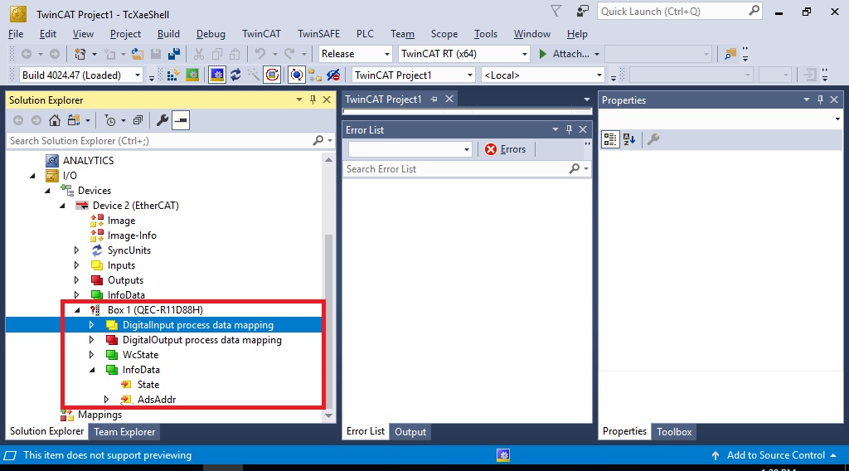Select Device 2 (EtherCAT) in the tree
Image resolution: width=849 pixels, height=471 pixels.
coord(135,205)
